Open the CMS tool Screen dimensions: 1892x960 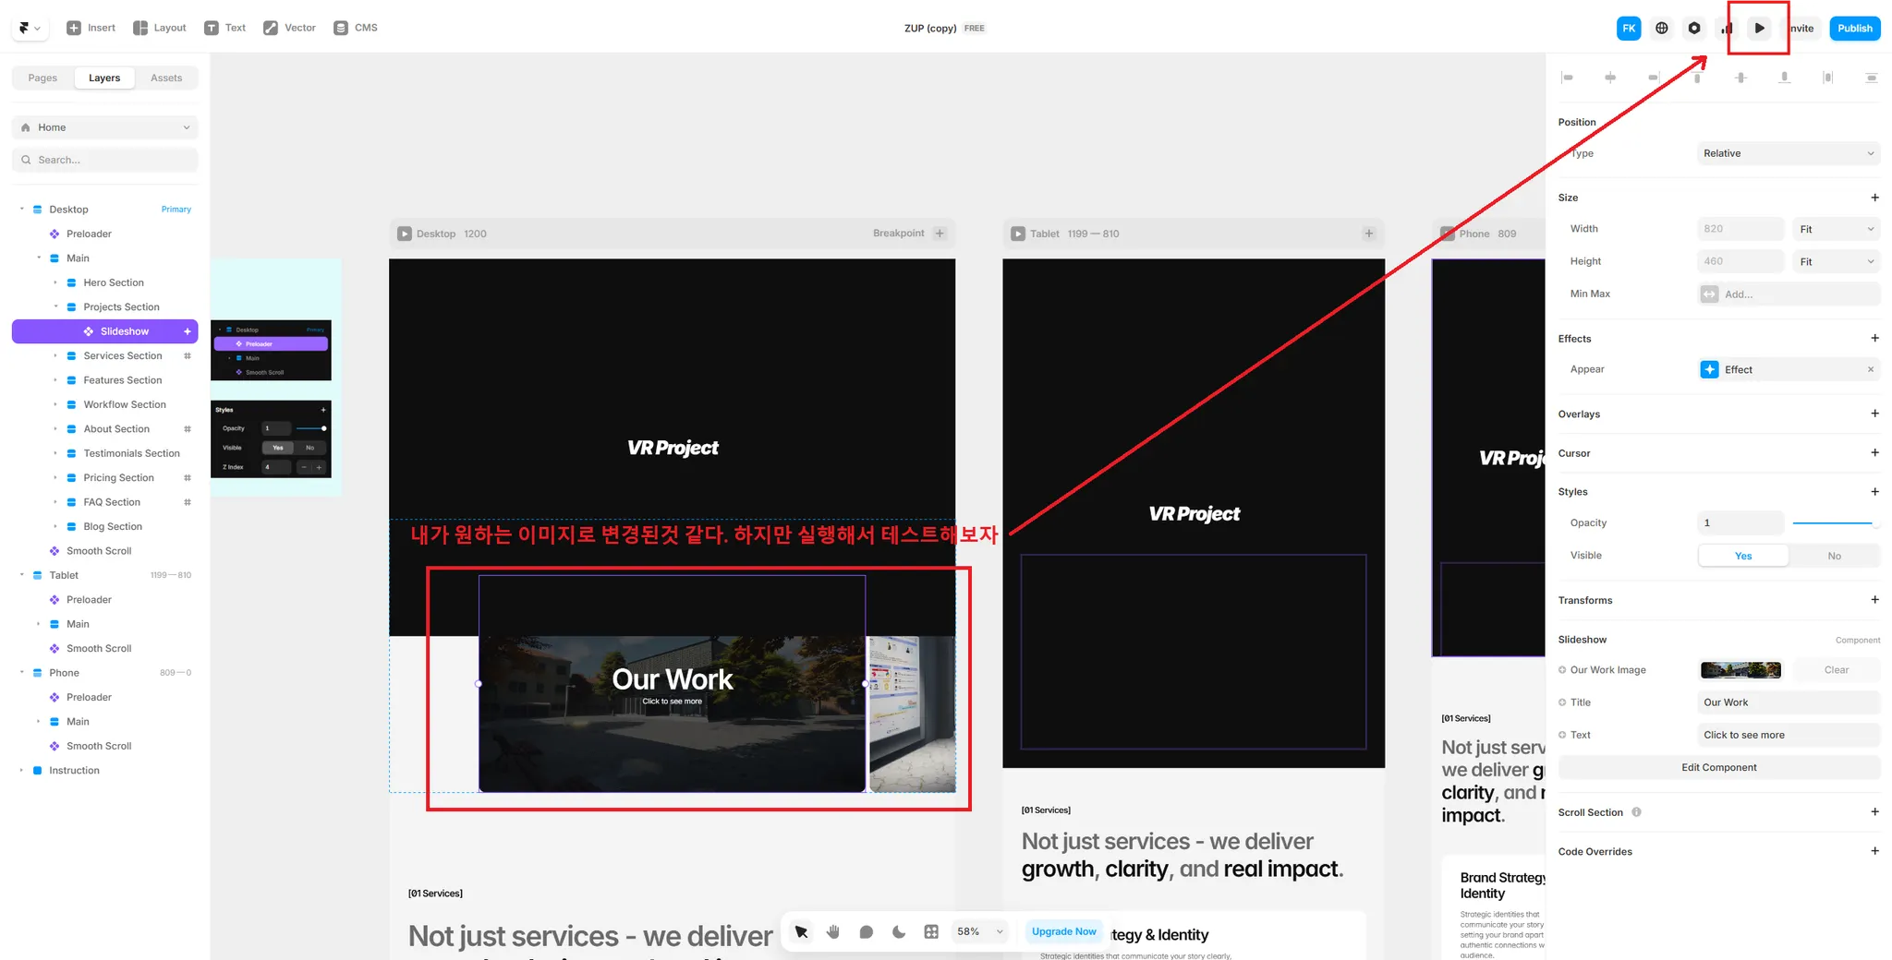pos(356,28)
